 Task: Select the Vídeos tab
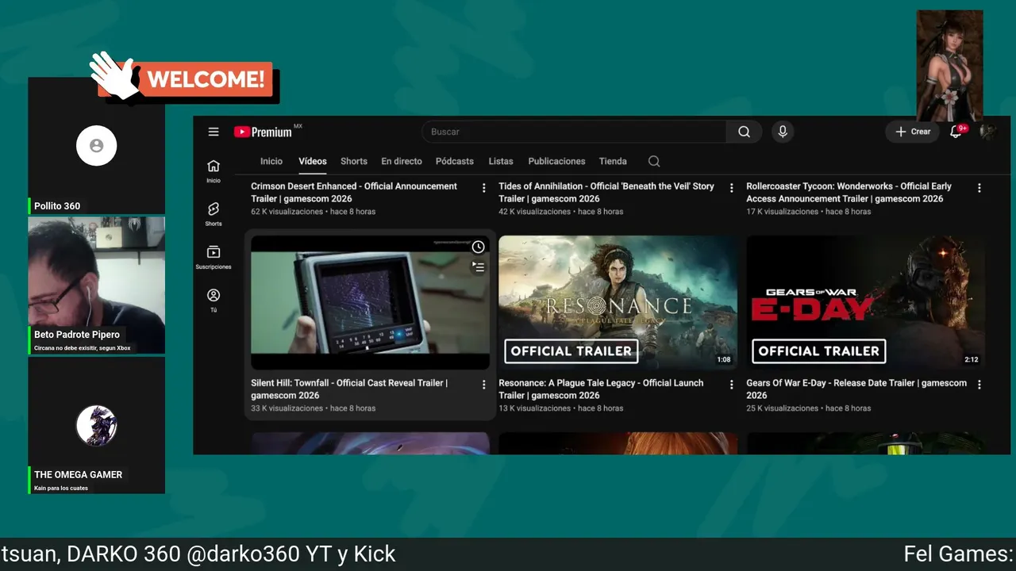(x=313, y=161)
